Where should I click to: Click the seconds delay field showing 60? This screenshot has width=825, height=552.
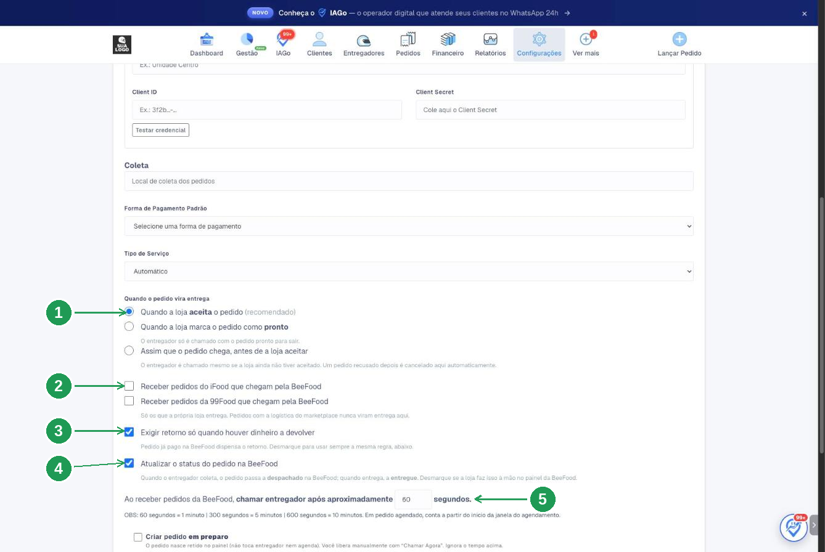(413, 499)
